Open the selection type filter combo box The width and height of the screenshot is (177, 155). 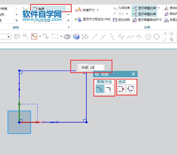[x=5, y=37]
